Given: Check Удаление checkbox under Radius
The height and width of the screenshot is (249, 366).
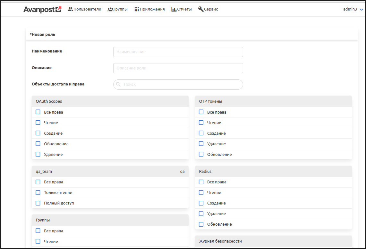Looking at the screenshot, I should 201,214.
